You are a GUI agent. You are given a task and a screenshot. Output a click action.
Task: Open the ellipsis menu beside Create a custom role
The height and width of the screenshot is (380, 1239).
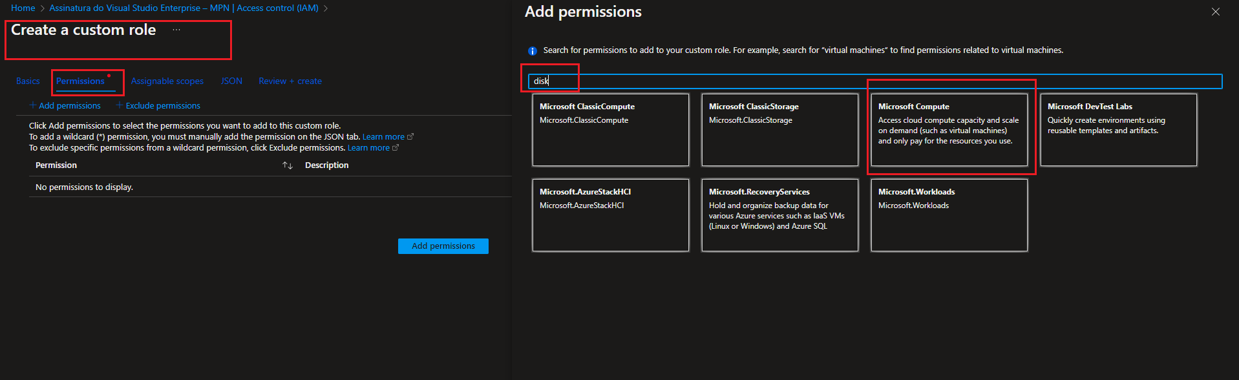(x=176, y=30)
